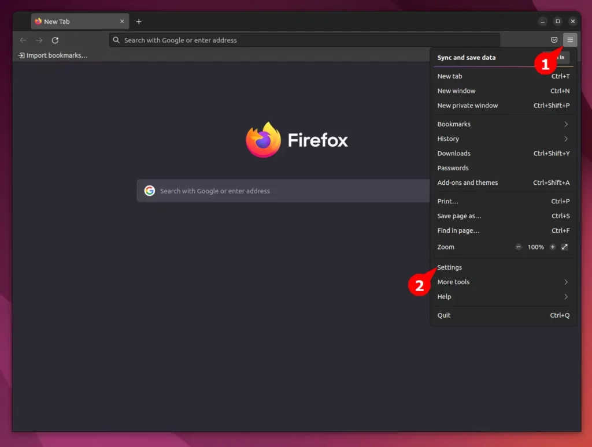The height and width of the screenshot is (447, 592).
Task: Reload the current page
Action: 55,40
